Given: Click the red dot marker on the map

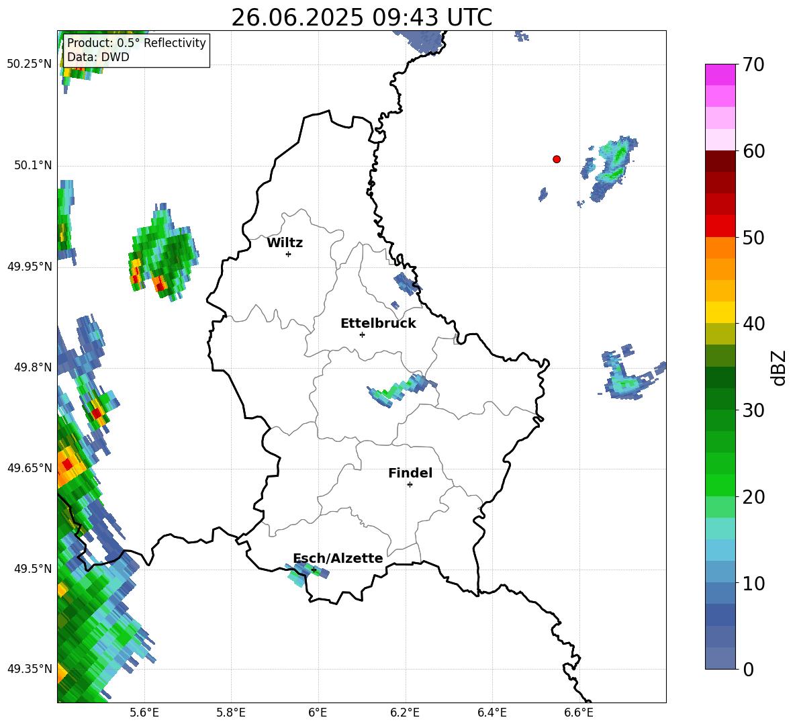Looking at the screenshot, I should coord(557,159).
